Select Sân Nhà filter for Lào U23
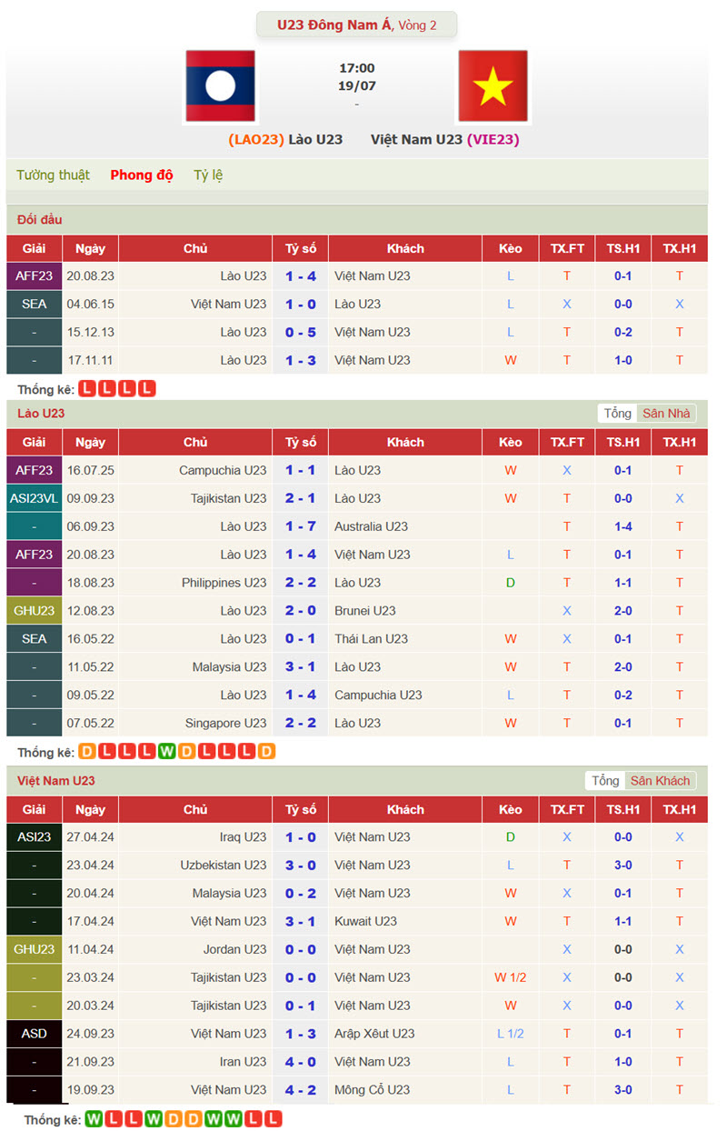Viewport: 727px width, 1131px height. tap(666, 414)
